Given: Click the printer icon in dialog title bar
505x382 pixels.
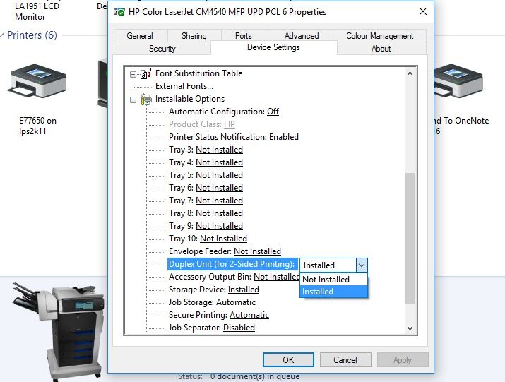Looking at the screenshot, I should (119, 12).
